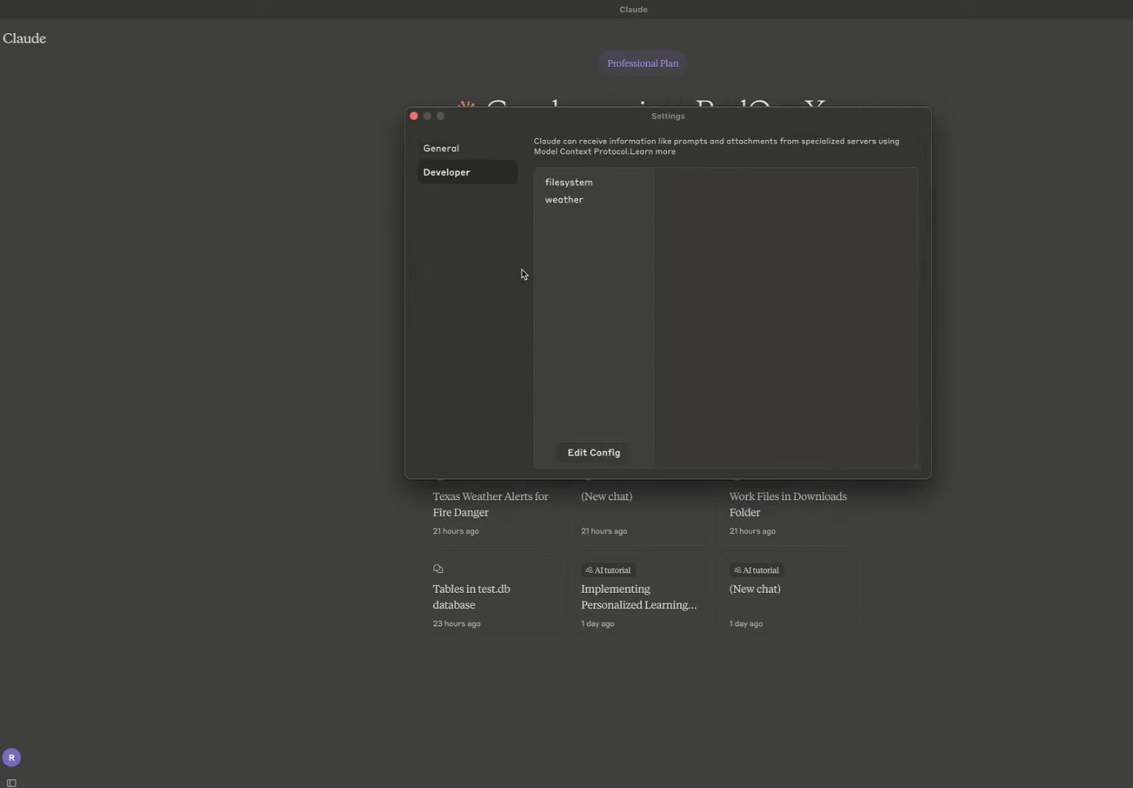Click the project icon inside an AI tutorial label

pos(588,570)
